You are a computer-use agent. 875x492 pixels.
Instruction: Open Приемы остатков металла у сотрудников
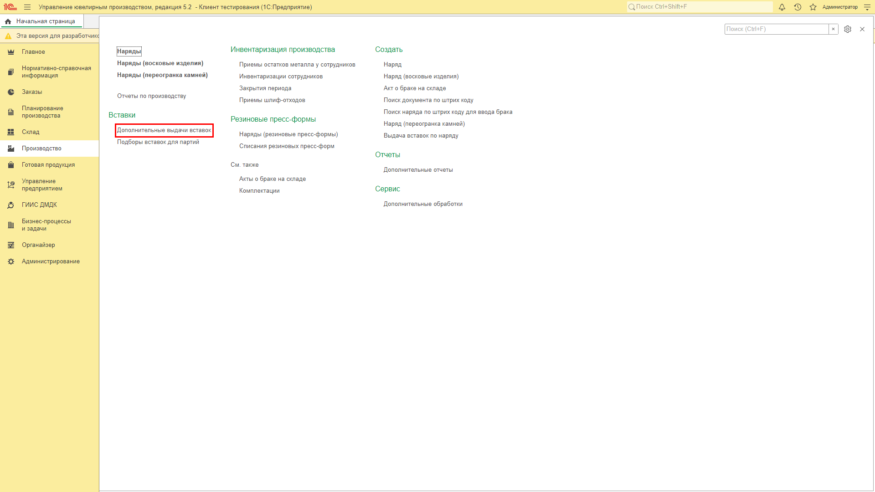pos(297,65)
